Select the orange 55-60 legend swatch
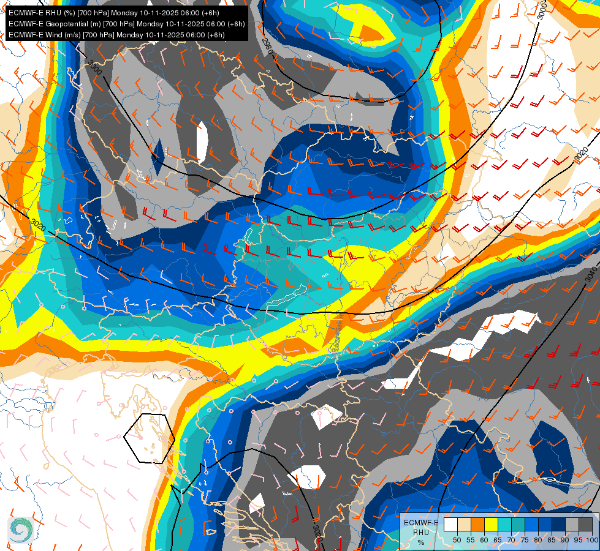This screenshot has height=551, width=600. [478, 524]
